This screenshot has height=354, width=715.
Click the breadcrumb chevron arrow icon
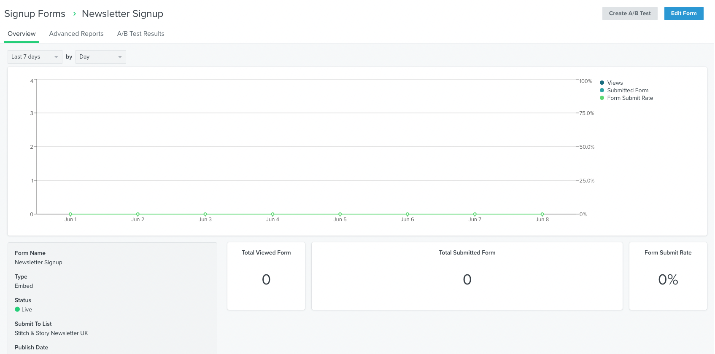coord(74,14)
